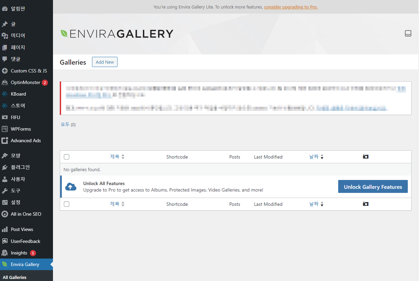Open the 플러그인 menu

coord(26,167)
